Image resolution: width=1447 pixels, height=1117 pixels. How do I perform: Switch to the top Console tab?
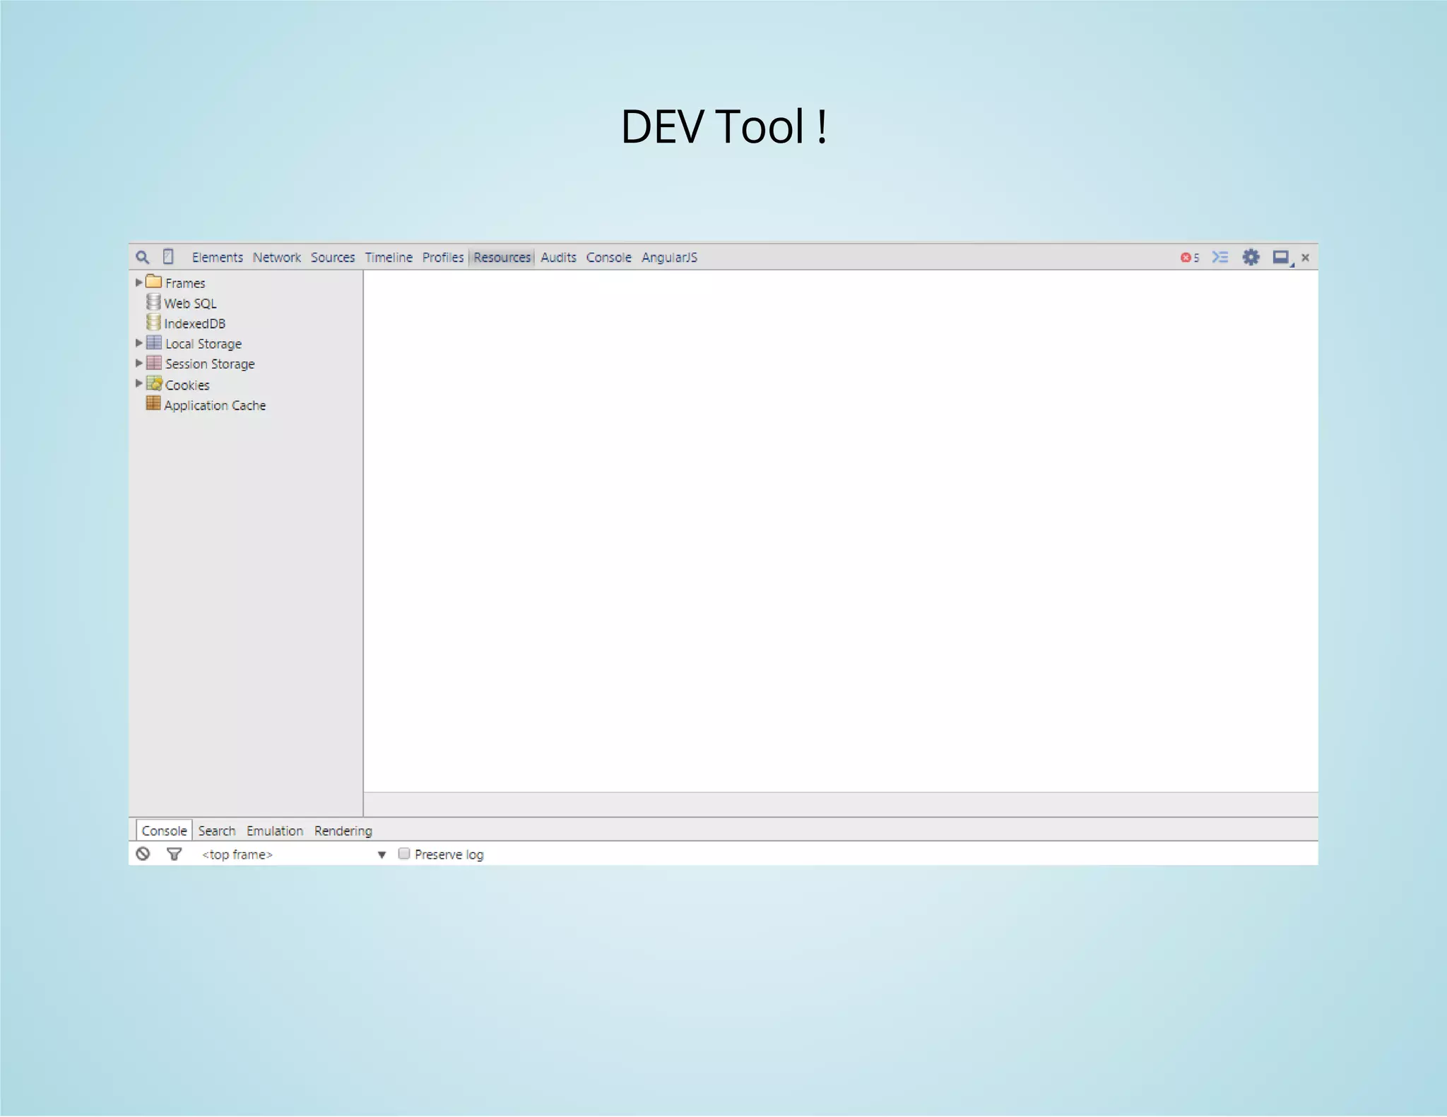pyautogui.click(x=608, y=258)
